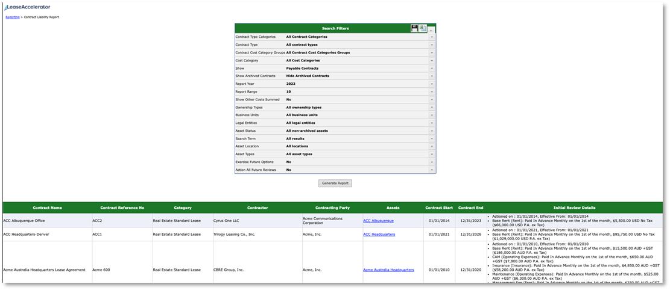Click the All Contract Categories value

tap(307, 37)
